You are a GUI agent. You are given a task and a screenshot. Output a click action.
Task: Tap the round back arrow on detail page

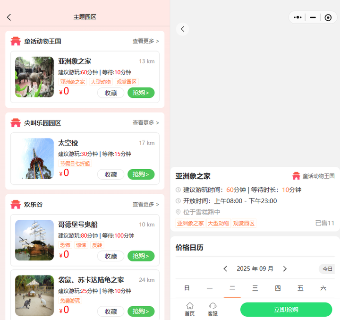[183, 29]
